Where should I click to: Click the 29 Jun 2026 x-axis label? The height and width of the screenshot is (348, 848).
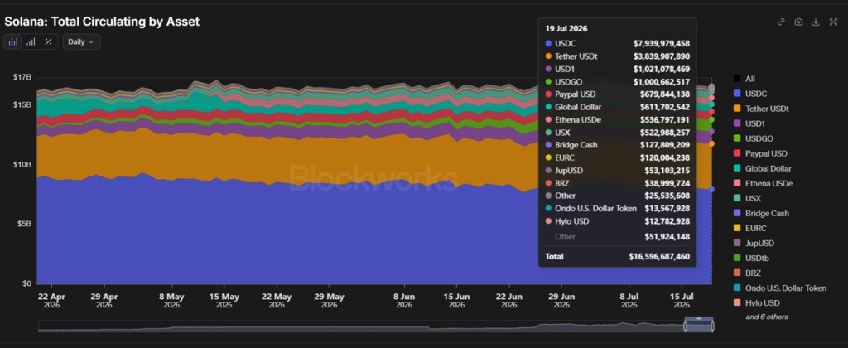[561, 301]
